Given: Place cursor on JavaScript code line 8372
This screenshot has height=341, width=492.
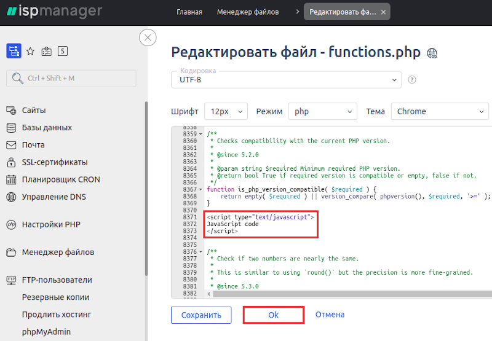Looking at the screenshot, I should 233,224.
